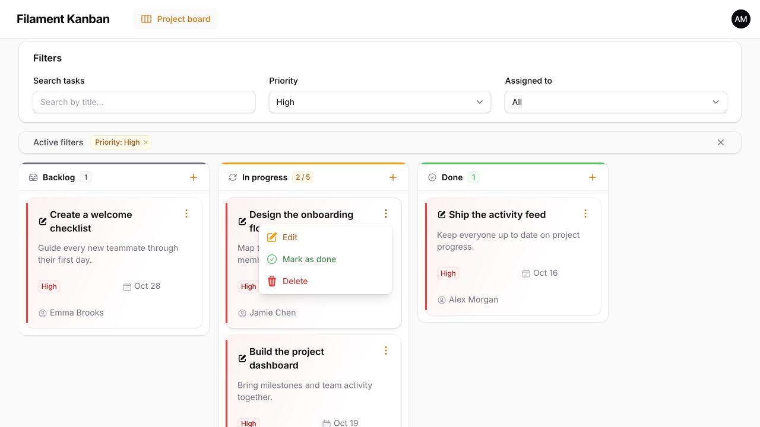Viewport: 760px width, 427px height.
Task: Open the Priority dropdown showing High
Action: pyautogui.click(x=380, y=102)
